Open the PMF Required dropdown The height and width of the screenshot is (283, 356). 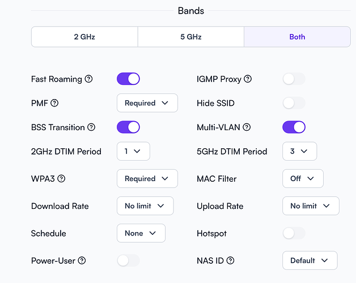pos(147,103)
